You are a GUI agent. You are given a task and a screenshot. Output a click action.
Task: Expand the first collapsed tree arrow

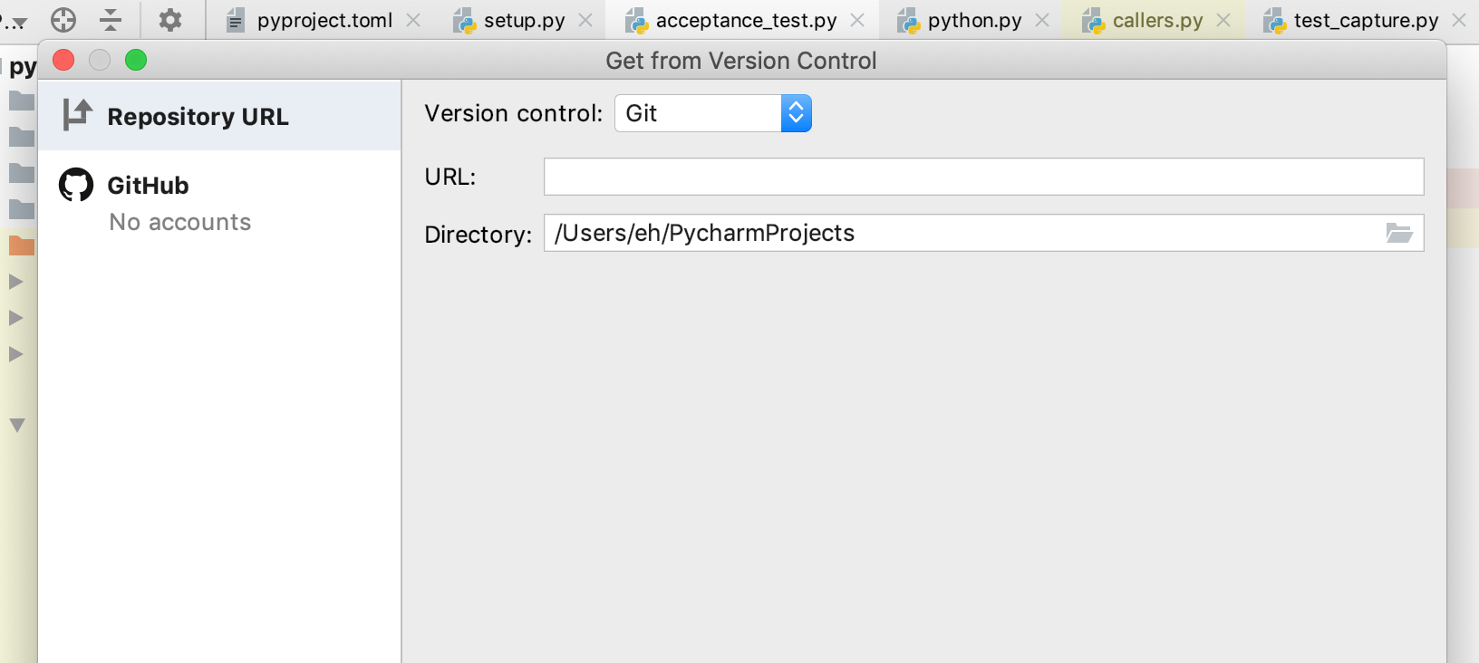click(15, 282)
